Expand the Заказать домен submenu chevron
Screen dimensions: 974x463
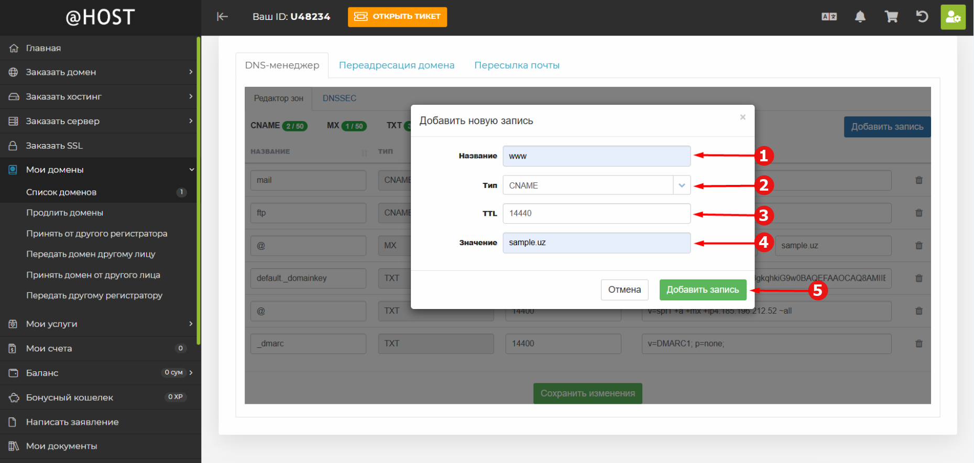click(x=191, y=72)
